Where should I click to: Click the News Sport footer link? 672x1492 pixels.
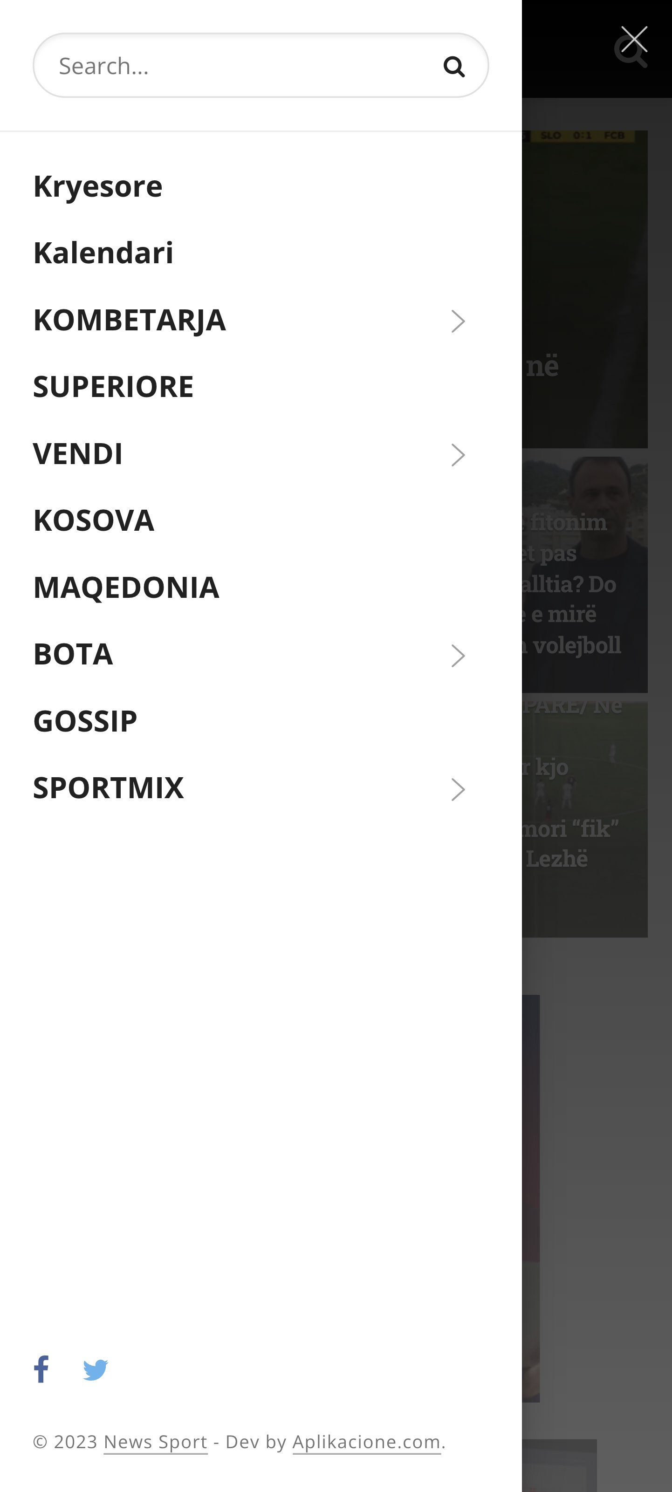[x=155, y=1442]
